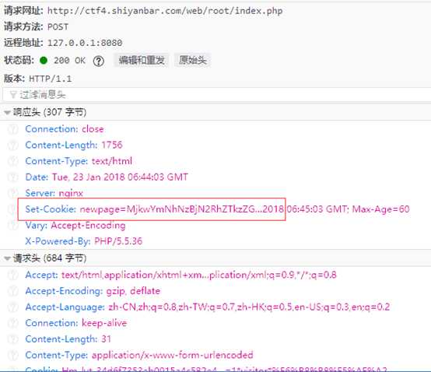431x372 pixels.
Task: Click the Accept: text/html request header value
Action: tap(199, 275)
